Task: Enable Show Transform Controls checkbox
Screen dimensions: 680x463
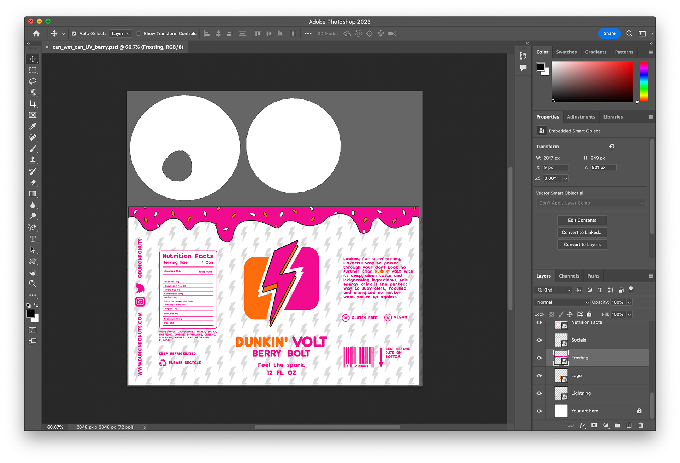Action: pyautogui.click(x=138, y=34)
